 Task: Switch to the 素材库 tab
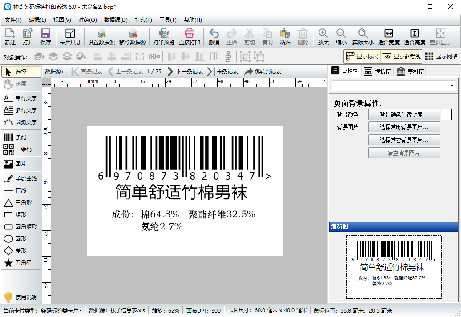pos(410,72)
